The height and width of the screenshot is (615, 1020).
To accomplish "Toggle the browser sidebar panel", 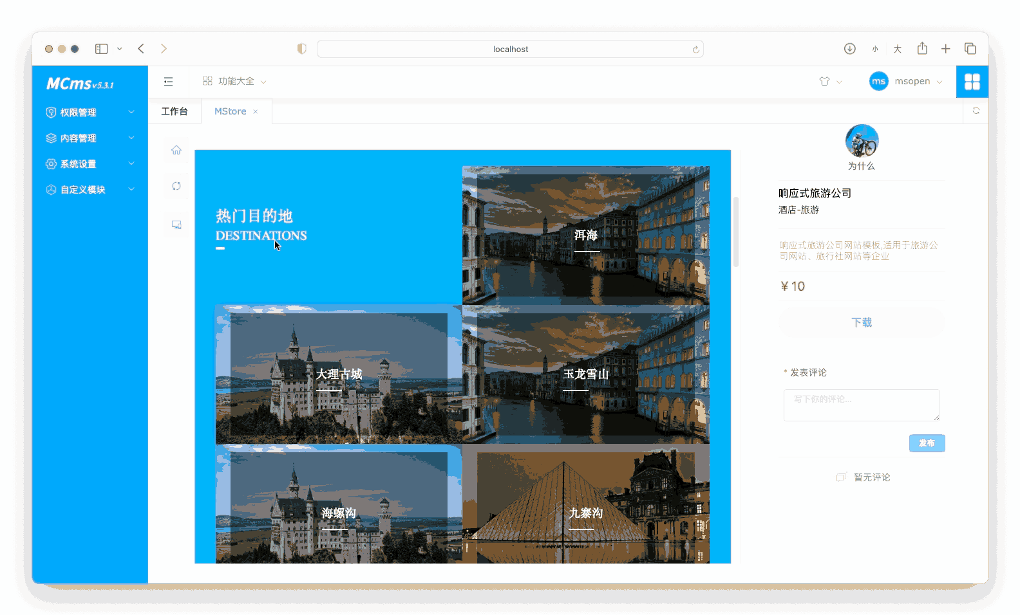I will pyautogui.click(x=102, y=49).
